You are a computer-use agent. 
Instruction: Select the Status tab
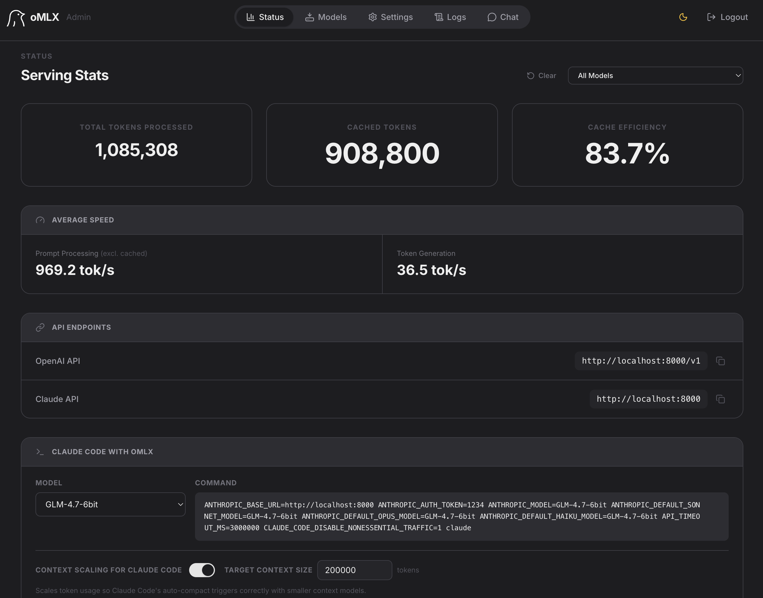click(x=265, y=17)
